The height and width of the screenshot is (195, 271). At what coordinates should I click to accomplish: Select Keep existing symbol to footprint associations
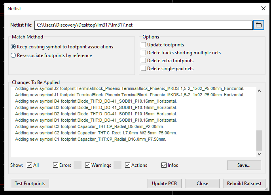click(x=13, y=47)
